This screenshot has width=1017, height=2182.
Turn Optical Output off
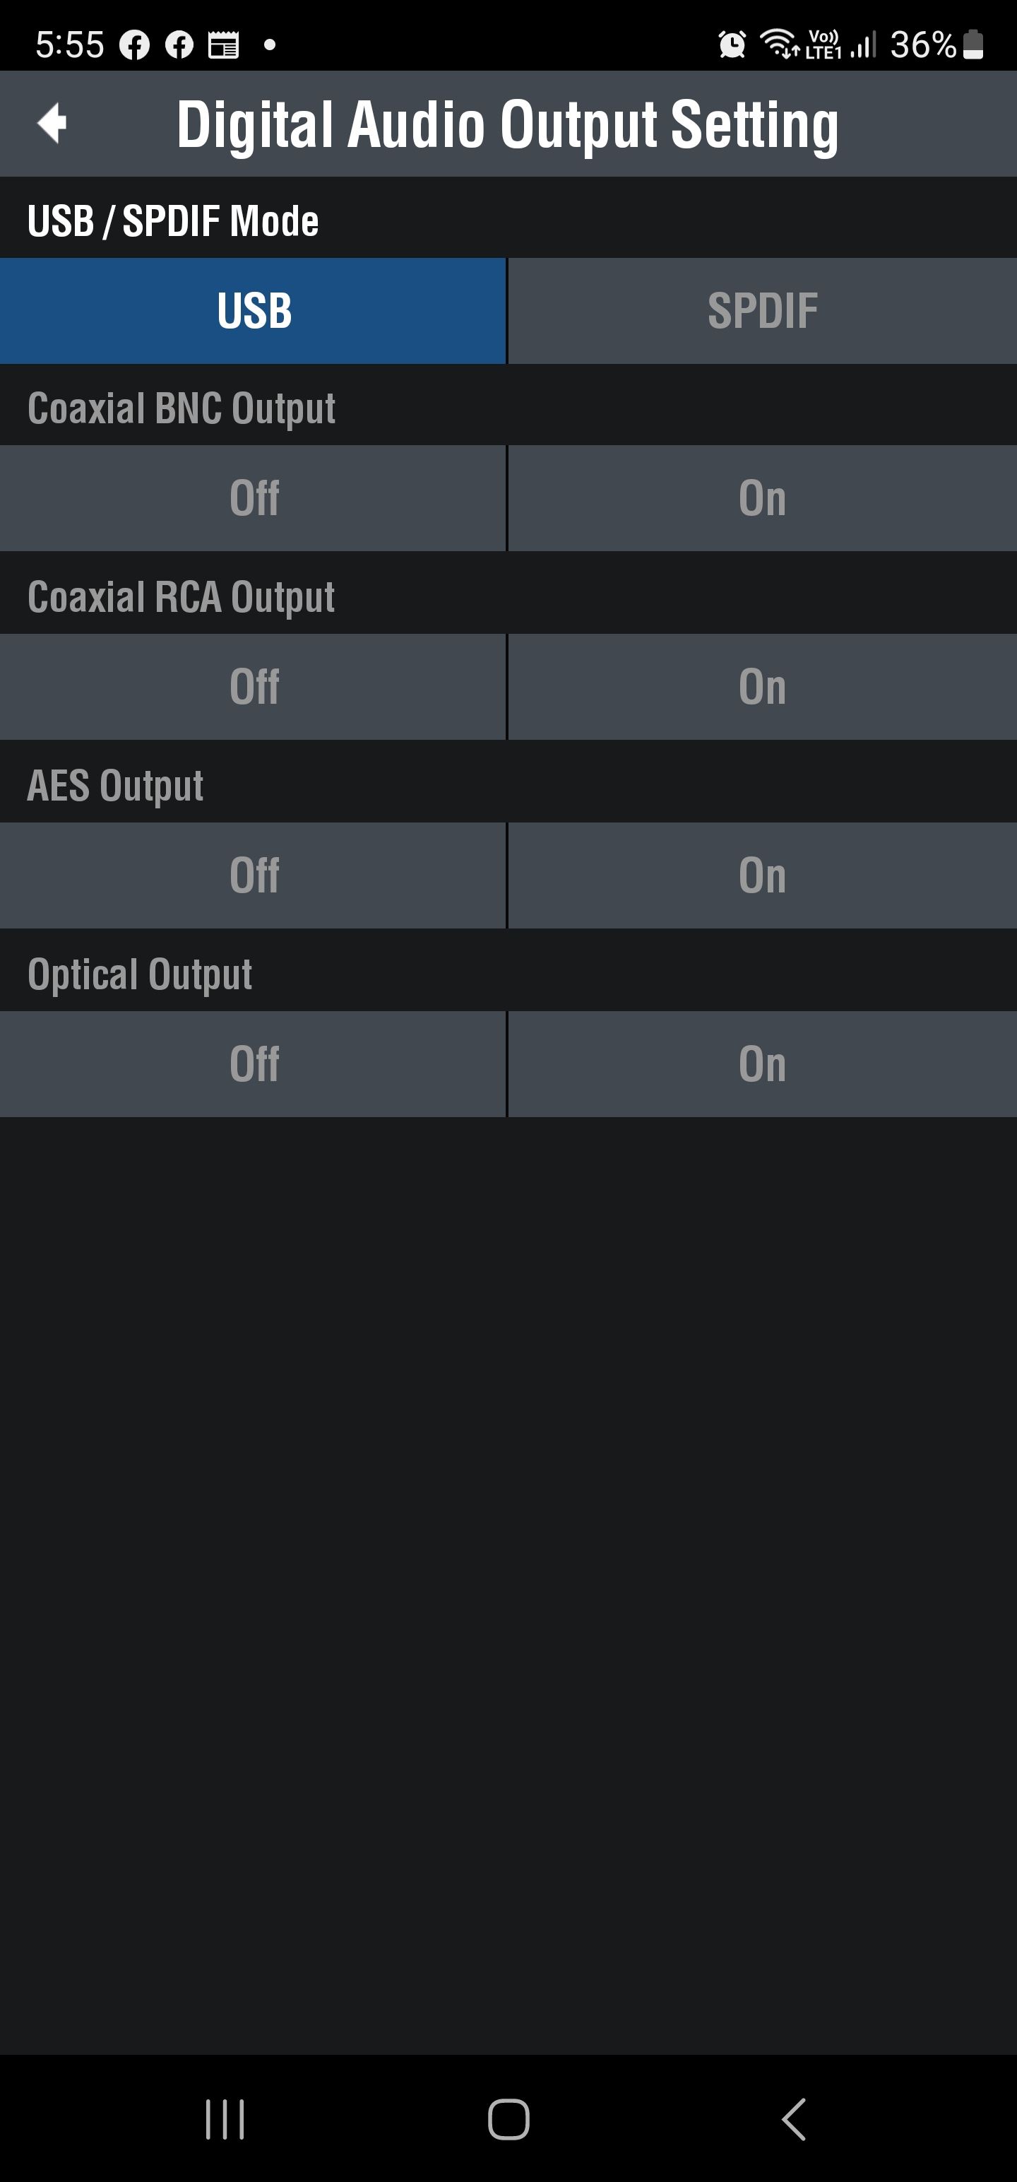(x=254, y=1064)
